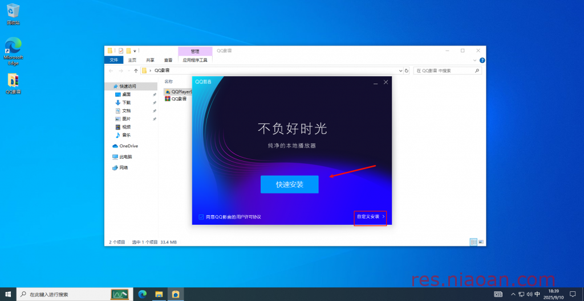This screenshot has height=301, width=584.
Task: Open 视频 in the navigation pane
Action: coord(126,127)
